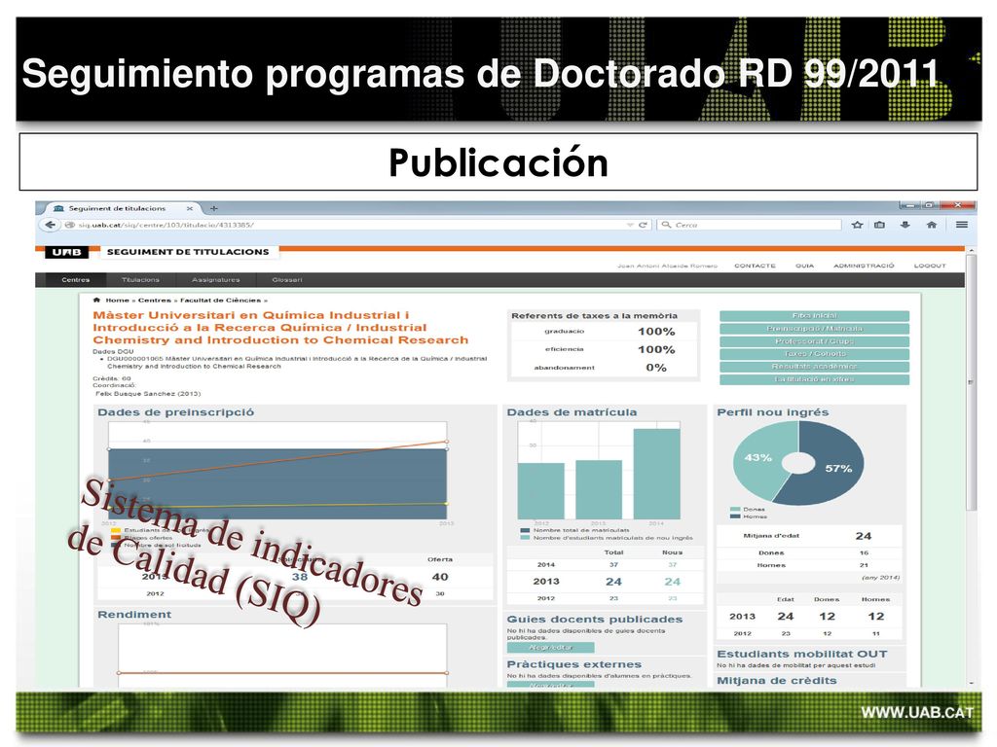
Task: Click the Rendiment heading
Action: [x=134, y=615]
